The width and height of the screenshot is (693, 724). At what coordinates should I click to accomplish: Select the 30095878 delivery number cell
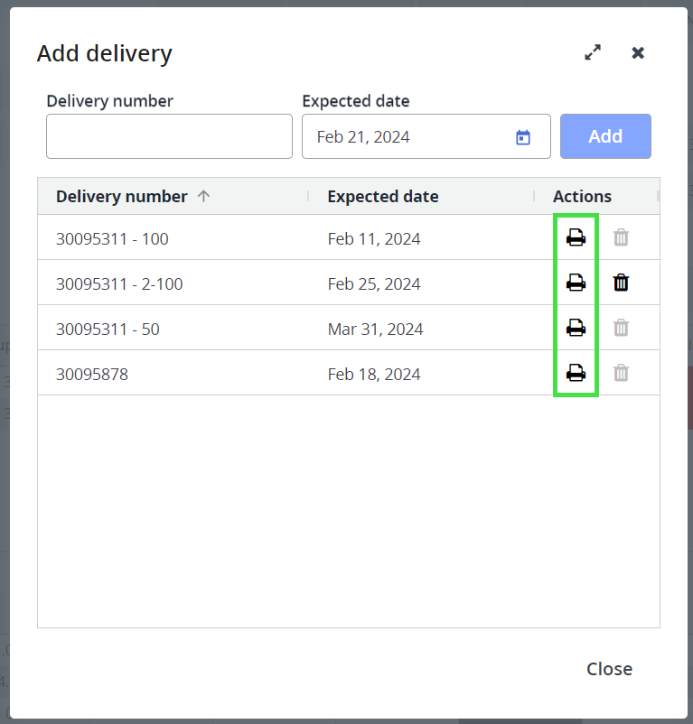pos(92,374)
